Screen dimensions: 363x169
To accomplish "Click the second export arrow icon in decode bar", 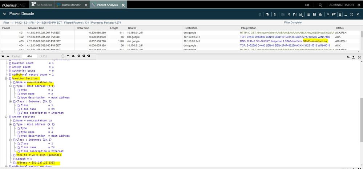I will point(83,56).
